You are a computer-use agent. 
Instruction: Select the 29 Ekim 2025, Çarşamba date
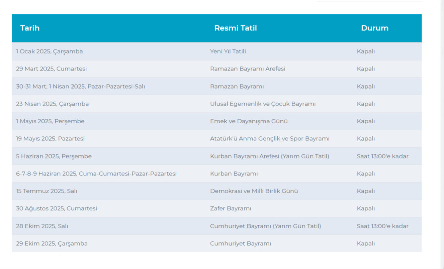pyautogui.click(x=52, y=244)
